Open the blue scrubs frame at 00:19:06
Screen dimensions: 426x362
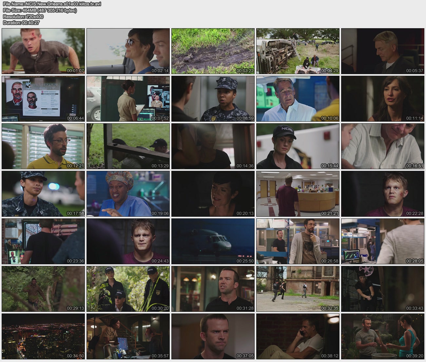tap(128, 194)
